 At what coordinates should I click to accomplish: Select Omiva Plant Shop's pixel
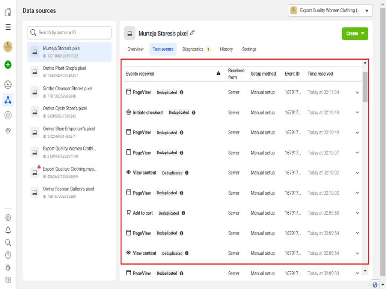click(69, 72)
